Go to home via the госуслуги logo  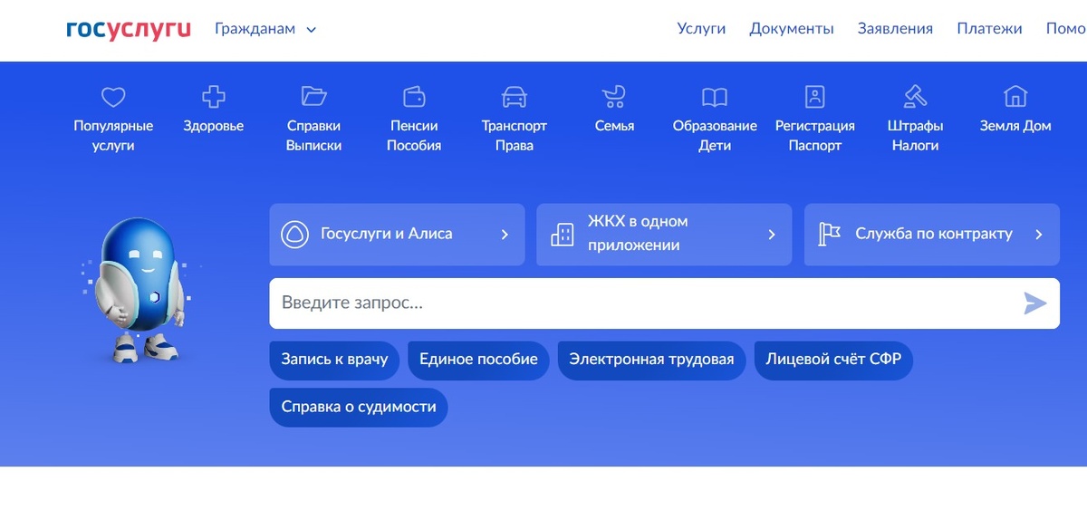click(129, 29)
